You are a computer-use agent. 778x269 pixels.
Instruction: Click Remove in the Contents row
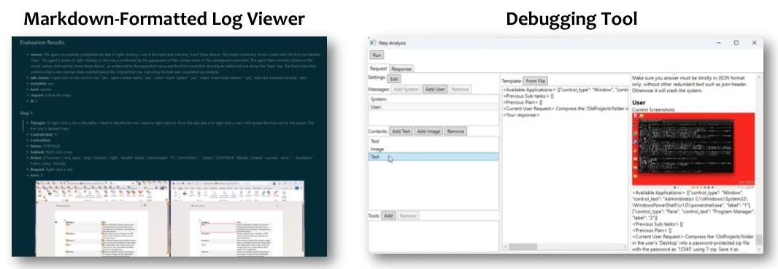(x=455, y=131)
